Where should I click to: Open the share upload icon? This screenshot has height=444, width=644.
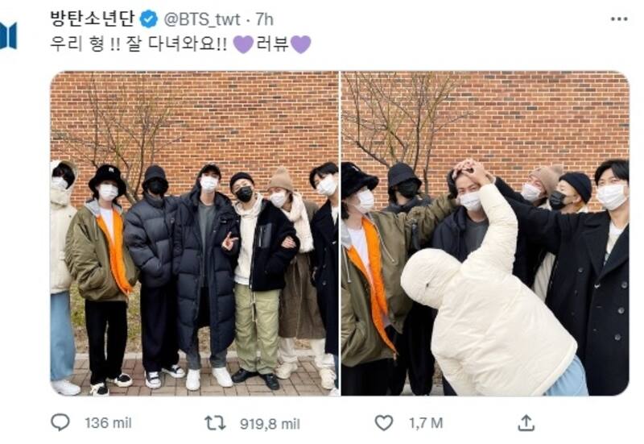tap(526, 422)
